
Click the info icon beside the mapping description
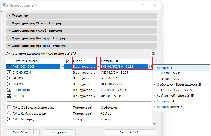point(154,54)
